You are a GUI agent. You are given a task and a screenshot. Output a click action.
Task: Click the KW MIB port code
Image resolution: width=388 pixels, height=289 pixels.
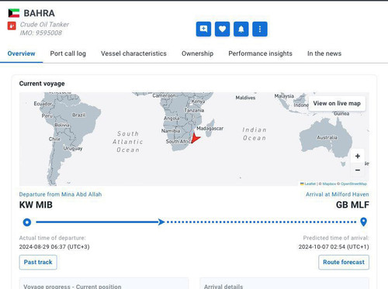point(36,205)
